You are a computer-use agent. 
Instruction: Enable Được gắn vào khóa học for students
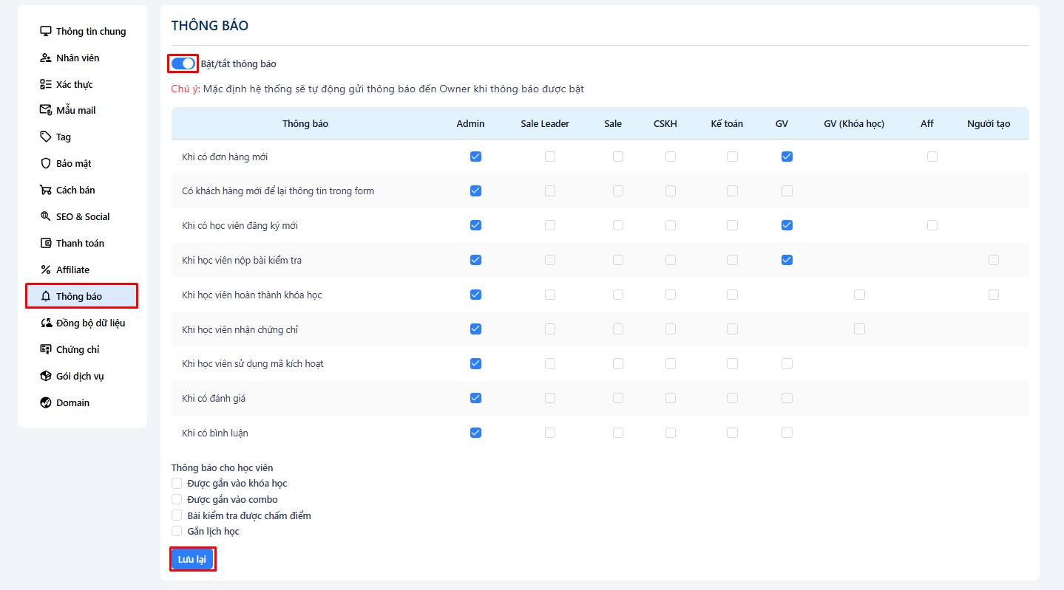(x=177, y=483)
